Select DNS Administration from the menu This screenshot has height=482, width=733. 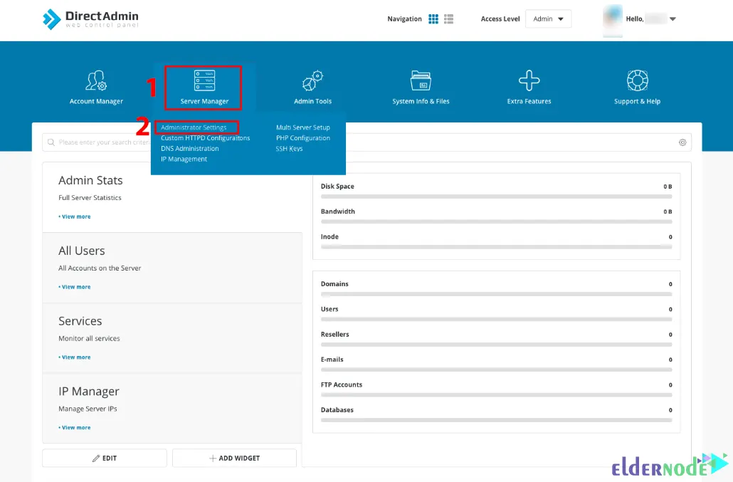(189, 148)
